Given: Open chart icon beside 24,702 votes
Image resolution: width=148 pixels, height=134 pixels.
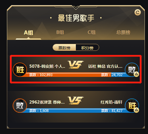Looking at the screenshot, I should click(x=137, y=74).
